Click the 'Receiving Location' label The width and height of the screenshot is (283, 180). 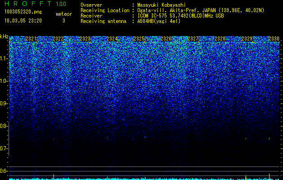[x=105, y=11]
